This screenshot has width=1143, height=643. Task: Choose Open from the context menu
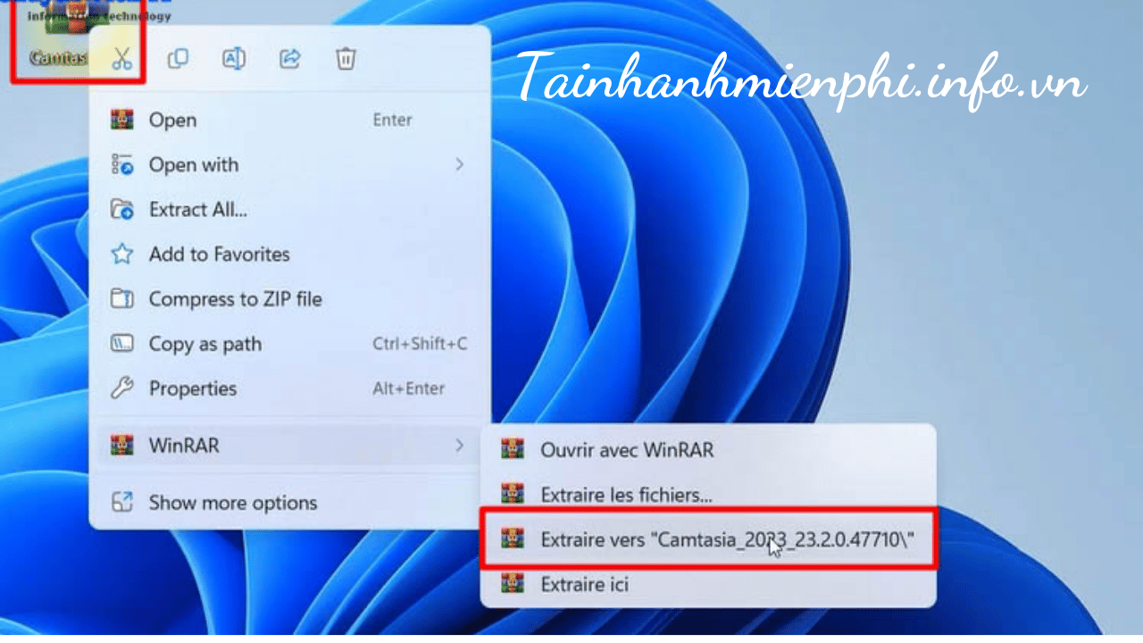(x=172, y=120)
